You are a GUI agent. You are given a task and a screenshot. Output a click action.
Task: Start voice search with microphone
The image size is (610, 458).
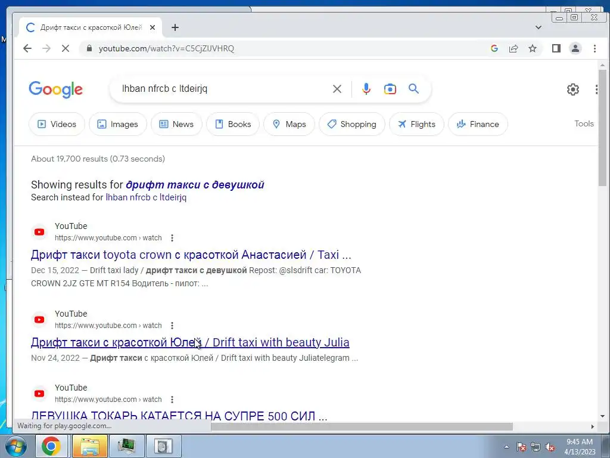[x=366, y=89]
